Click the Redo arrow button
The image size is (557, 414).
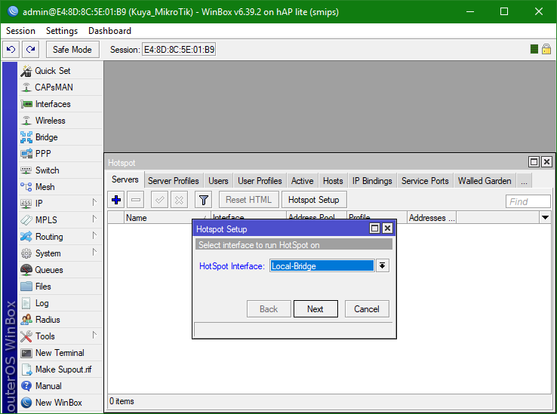pos(30,49)
